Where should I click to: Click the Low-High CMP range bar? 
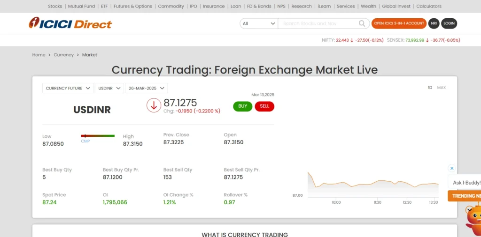tap(98, 136)
